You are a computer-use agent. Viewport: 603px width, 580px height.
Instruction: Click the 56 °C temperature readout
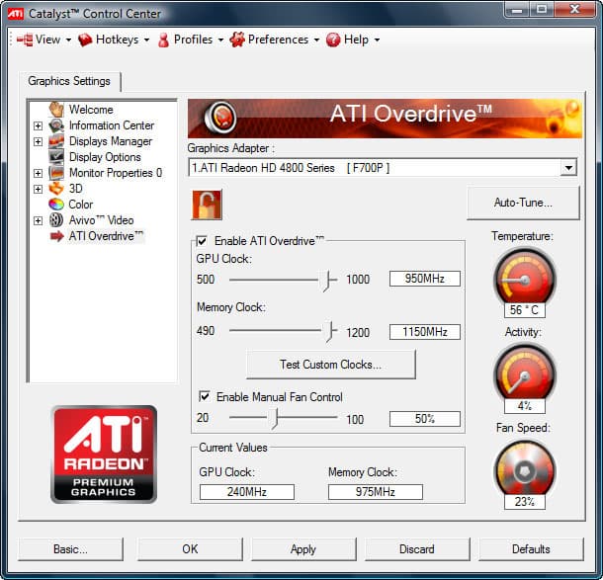pyautogui.click(x=525, y=310)
